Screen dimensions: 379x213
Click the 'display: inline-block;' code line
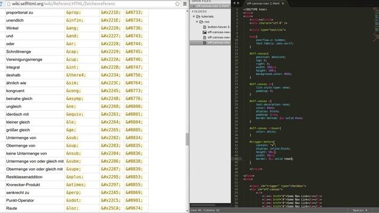(x=273, y=149)
